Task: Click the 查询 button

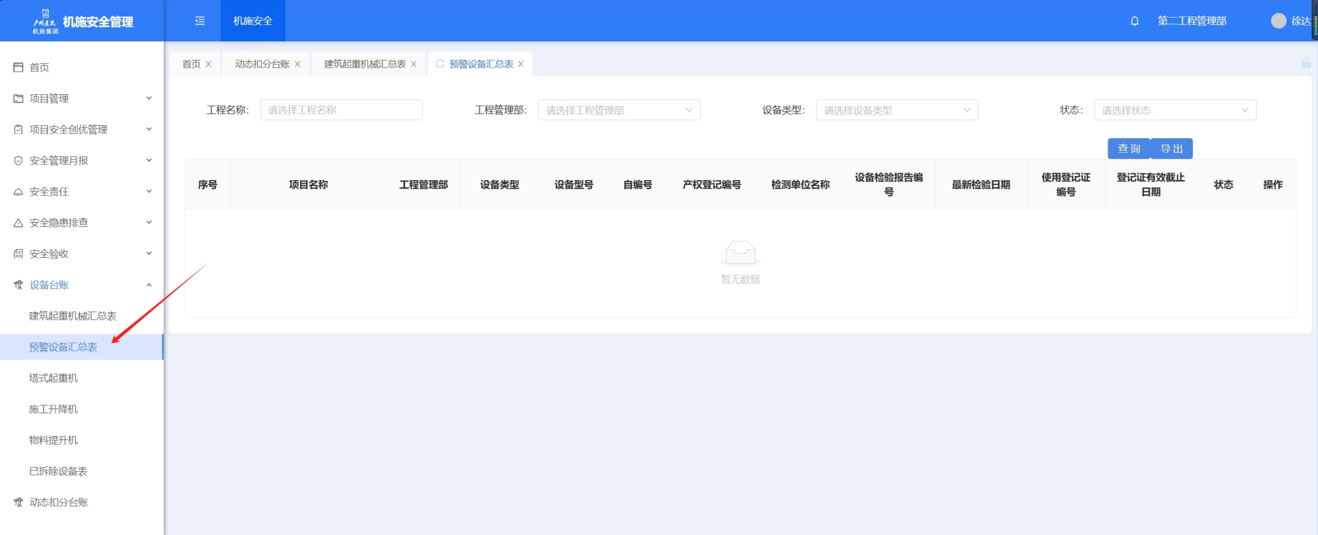Action: (1128, 149)
